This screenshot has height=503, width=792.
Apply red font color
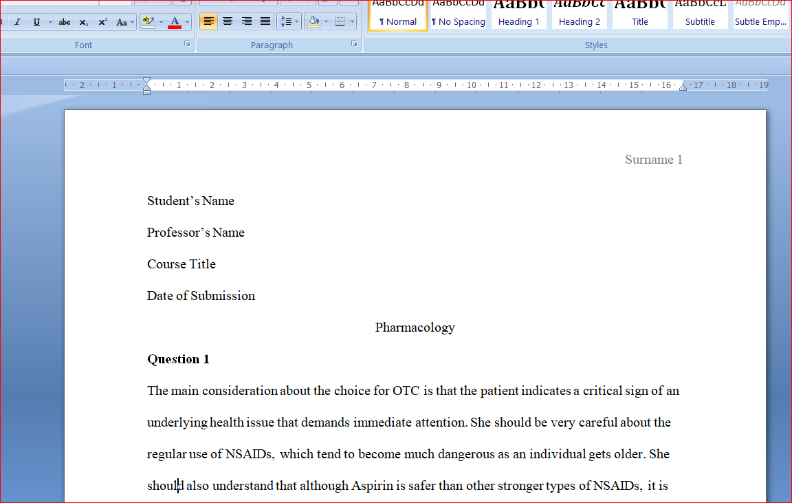[175, 22]
